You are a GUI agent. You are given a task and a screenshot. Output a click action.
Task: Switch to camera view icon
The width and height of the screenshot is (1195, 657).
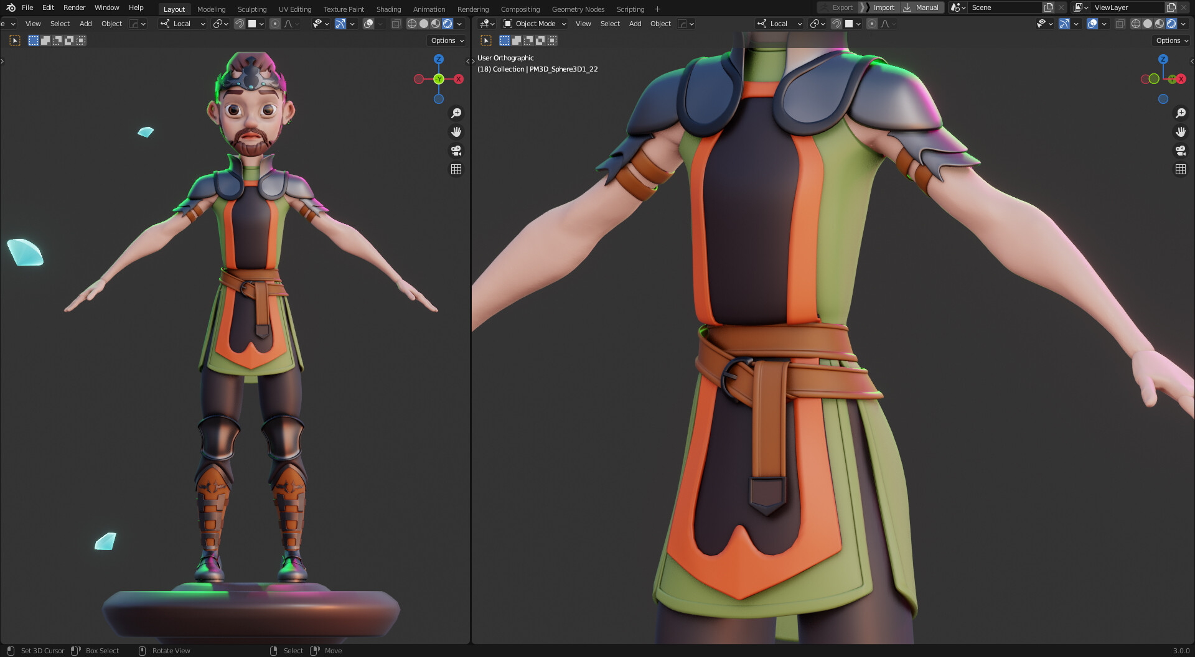coord(456,151)
